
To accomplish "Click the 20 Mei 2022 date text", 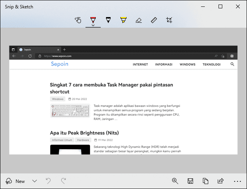I will pyautogui.click(x=79, y=99).
